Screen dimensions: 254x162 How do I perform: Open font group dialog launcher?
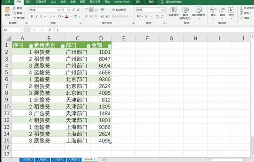click(80, 23)
